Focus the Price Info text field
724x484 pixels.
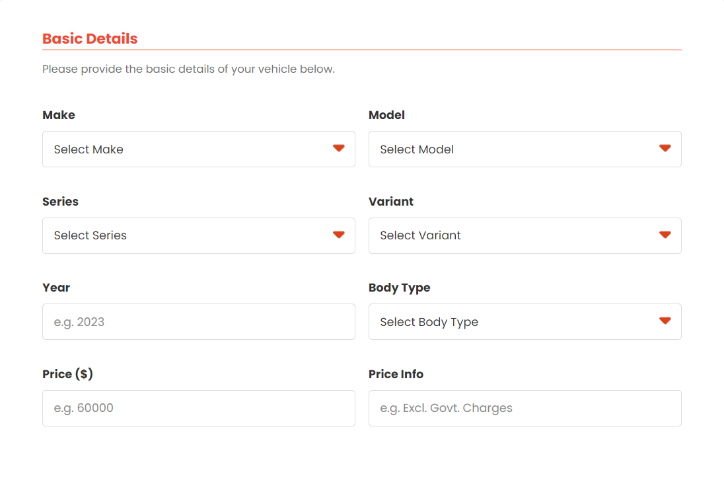tap(525, 408)
